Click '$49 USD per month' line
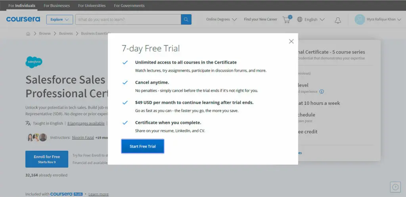The width and height of the screenshot is (406, 197). point(194,103)
